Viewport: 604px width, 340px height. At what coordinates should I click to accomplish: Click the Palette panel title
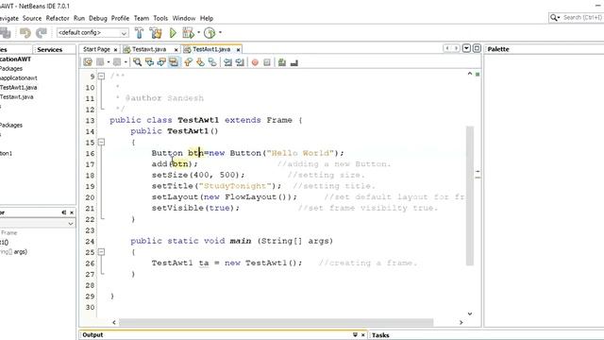point(498,49)
